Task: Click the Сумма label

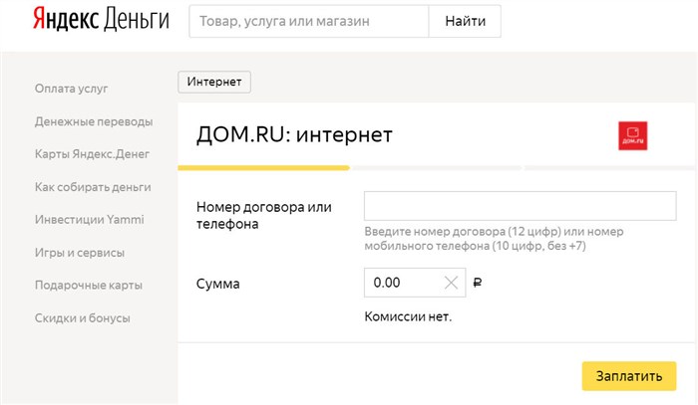Action: coord(217,284)
